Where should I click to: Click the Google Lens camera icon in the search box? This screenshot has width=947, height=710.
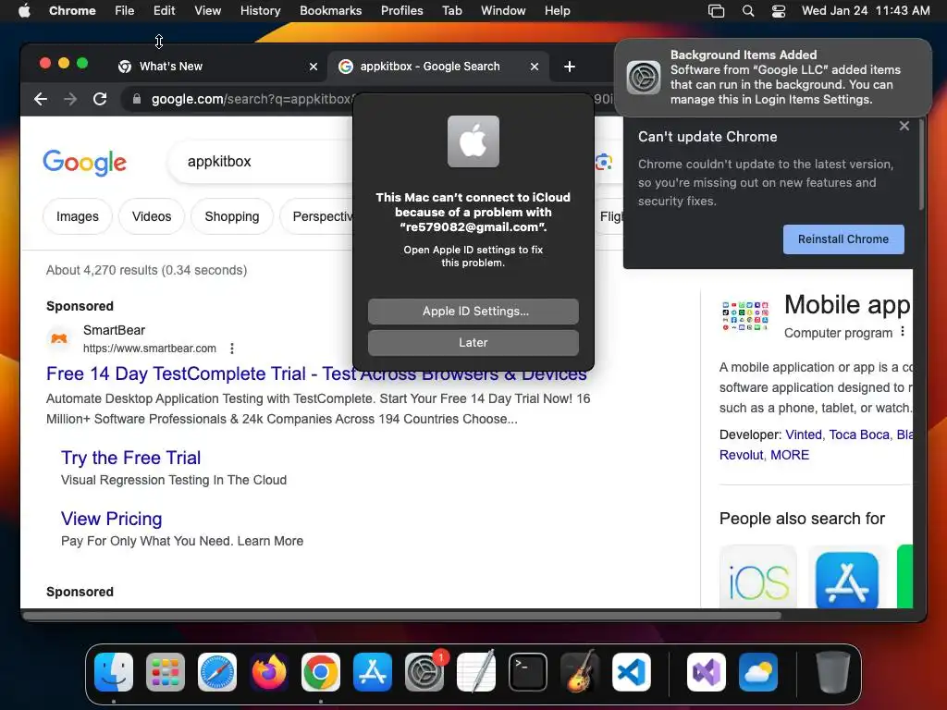click(x=603, y=162)
